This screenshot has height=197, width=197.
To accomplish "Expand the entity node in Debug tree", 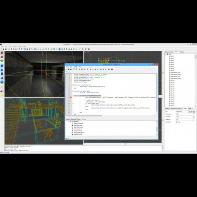I will pyautogui.click(x=71, y=133).
